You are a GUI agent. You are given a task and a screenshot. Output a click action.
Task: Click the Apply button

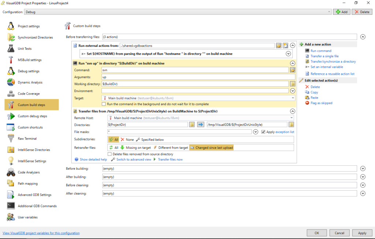[362, 233]
